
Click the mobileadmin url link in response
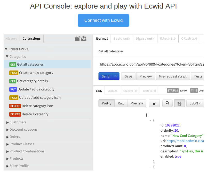185,141
